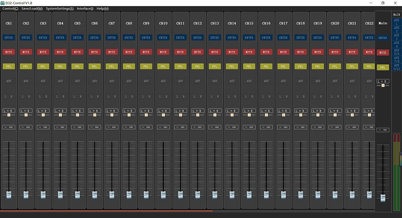402x218 pixels.
Task: Open the SystemSettings menu
Action: 59,9
